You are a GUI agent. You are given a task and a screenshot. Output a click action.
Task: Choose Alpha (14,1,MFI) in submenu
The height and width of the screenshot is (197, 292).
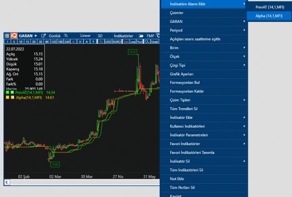(x=269, y=16)
